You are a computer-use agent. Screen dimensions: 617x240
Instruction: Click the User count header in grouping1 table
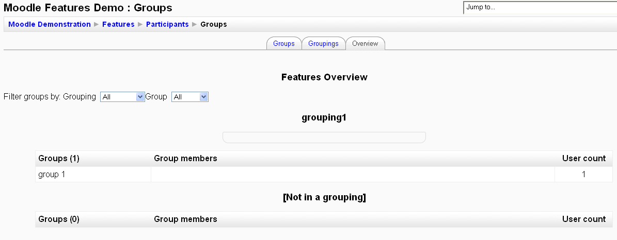pyautogui.click(x=583, y=158)
